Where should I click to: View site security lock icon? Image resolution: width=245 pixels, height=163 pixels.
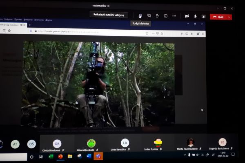(x=36, y=31)
